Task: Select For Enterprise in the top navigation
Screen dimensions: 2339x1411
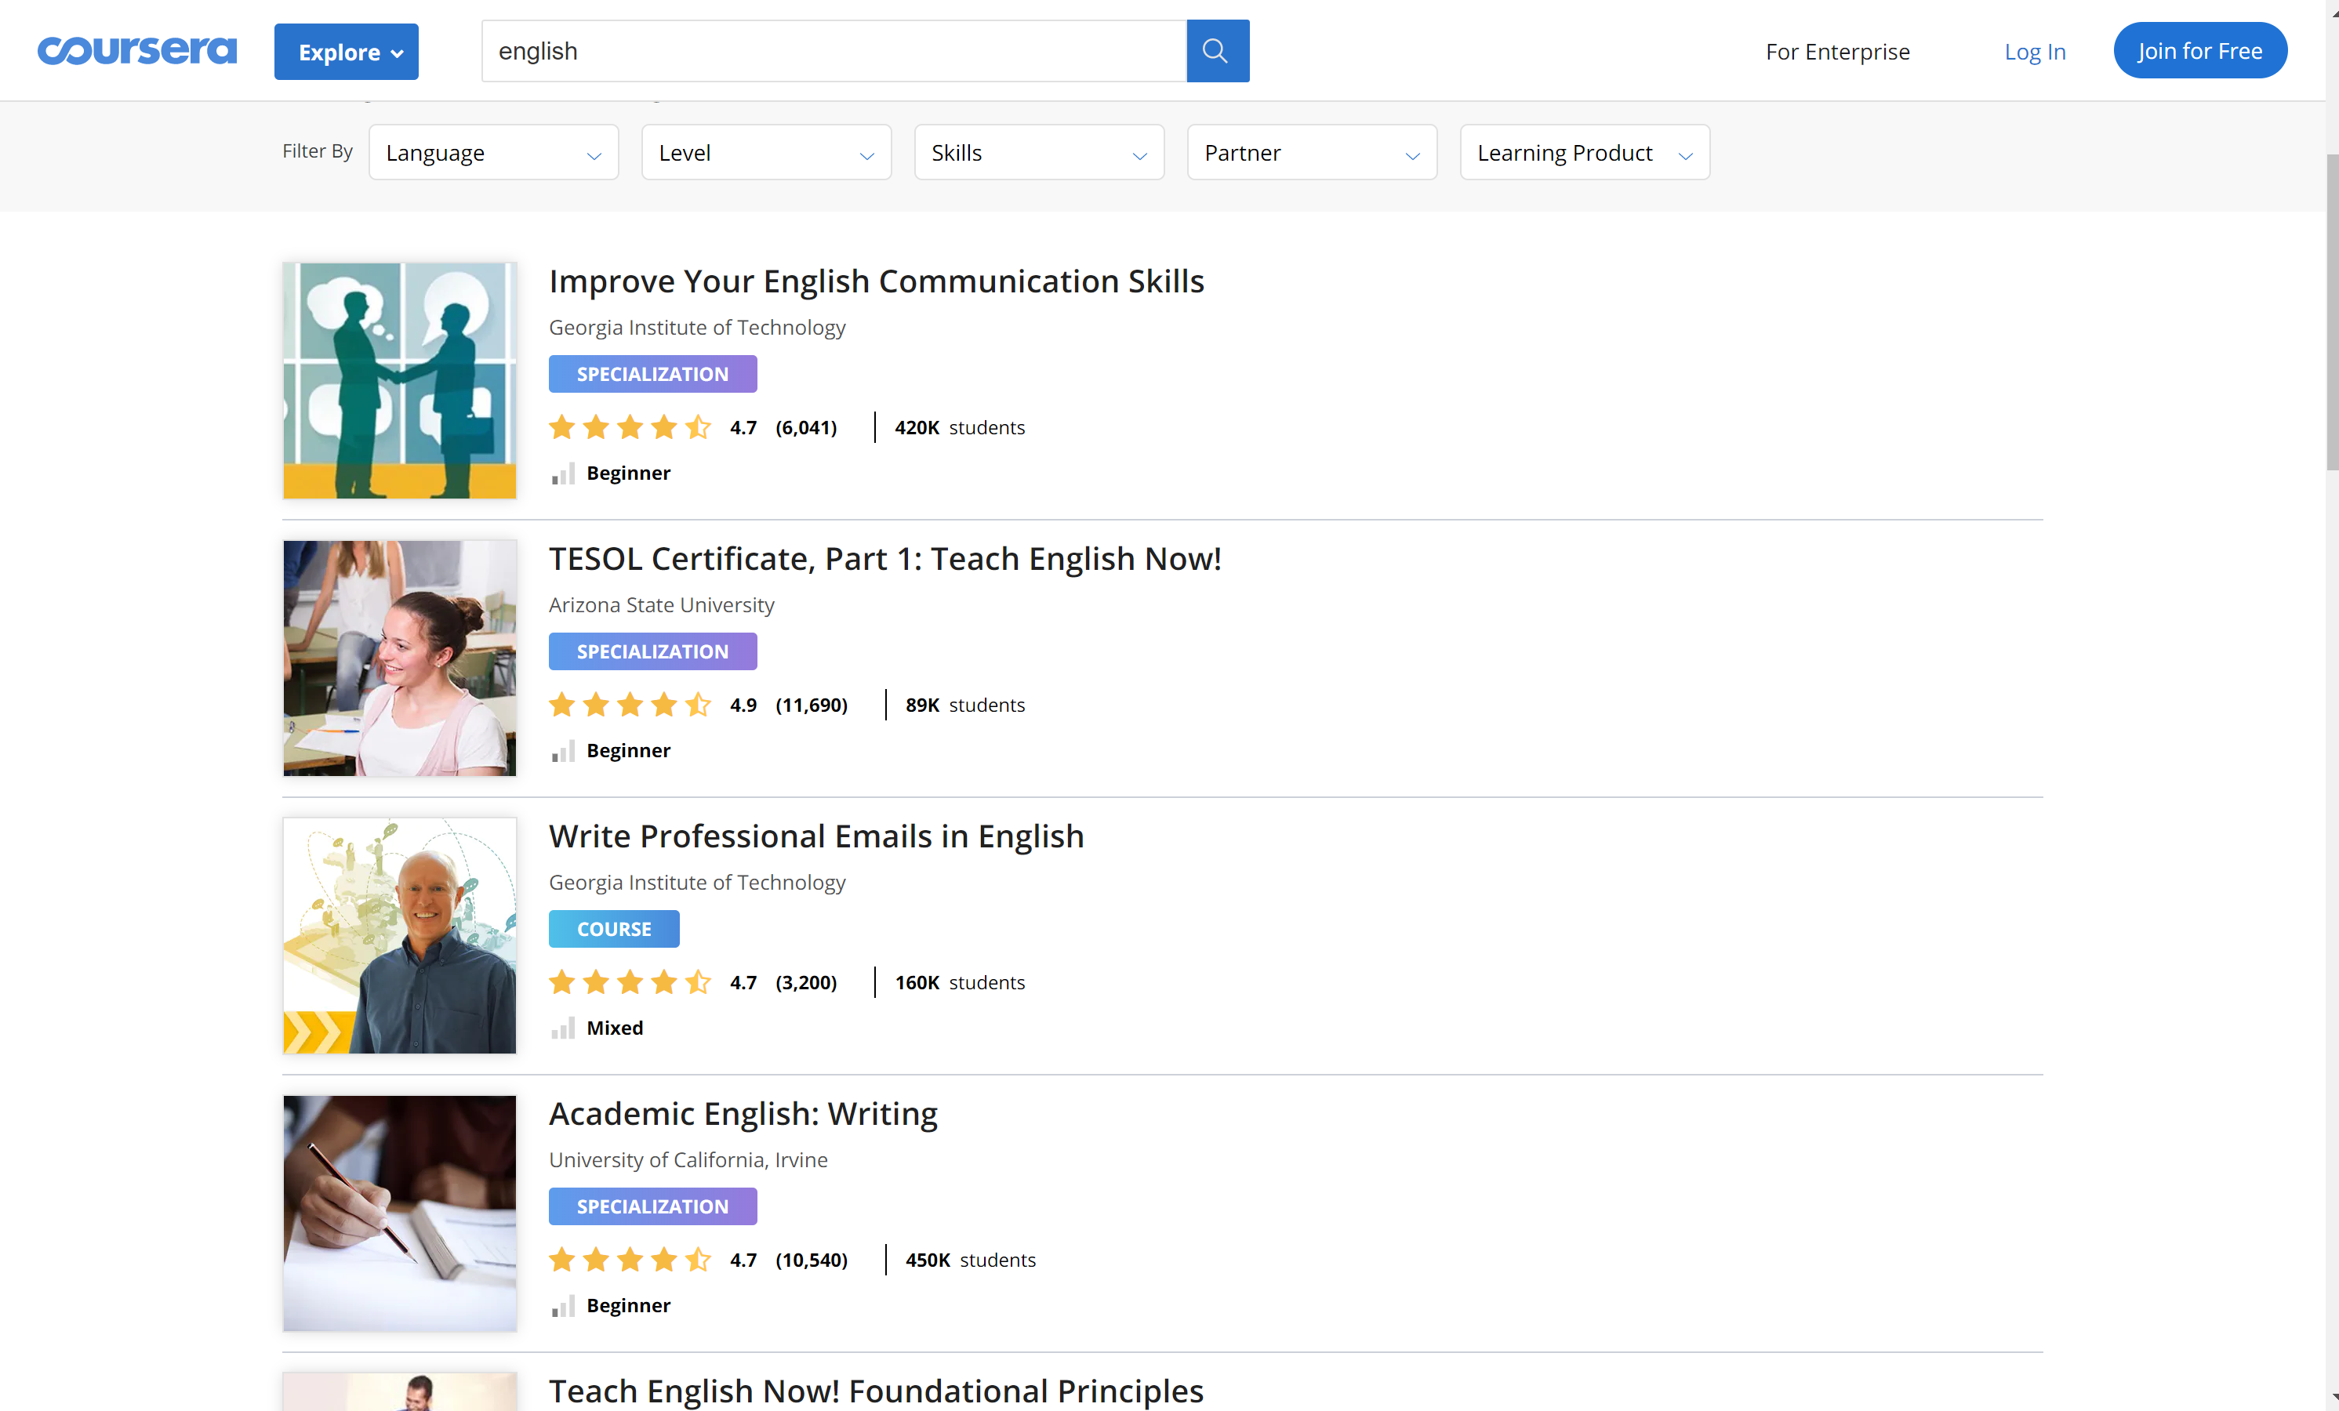Action: [x=1836, y=51]
